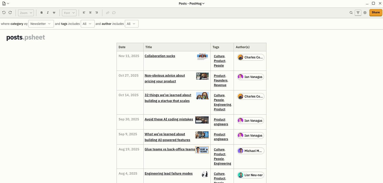Click Engineering lead failure modes thumbnail
This screenshot has height=183, width=383.
(205, 174)
